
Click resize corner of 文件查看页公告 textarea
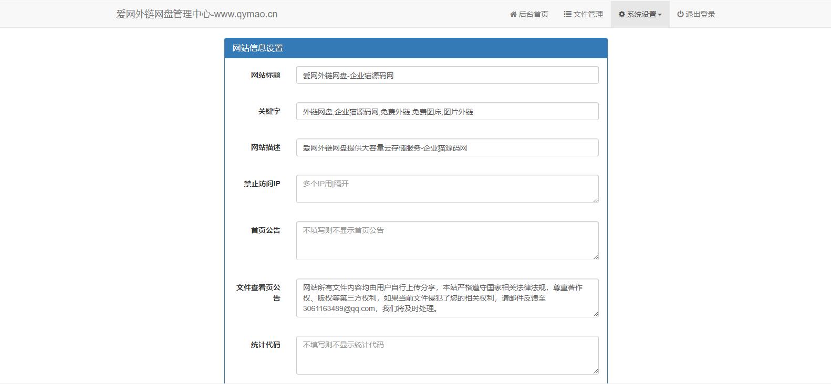pos(596,314)
